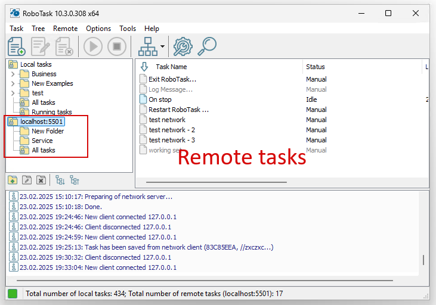436x305 pixels.
Task: Expand the Business folder
Action: click(x=13, y=74)
